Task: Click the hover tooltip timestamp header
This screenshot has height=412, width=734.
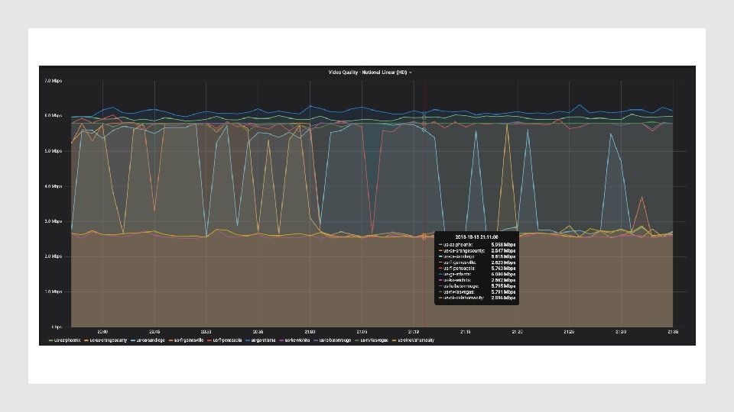Action: [x=476, y=237]
